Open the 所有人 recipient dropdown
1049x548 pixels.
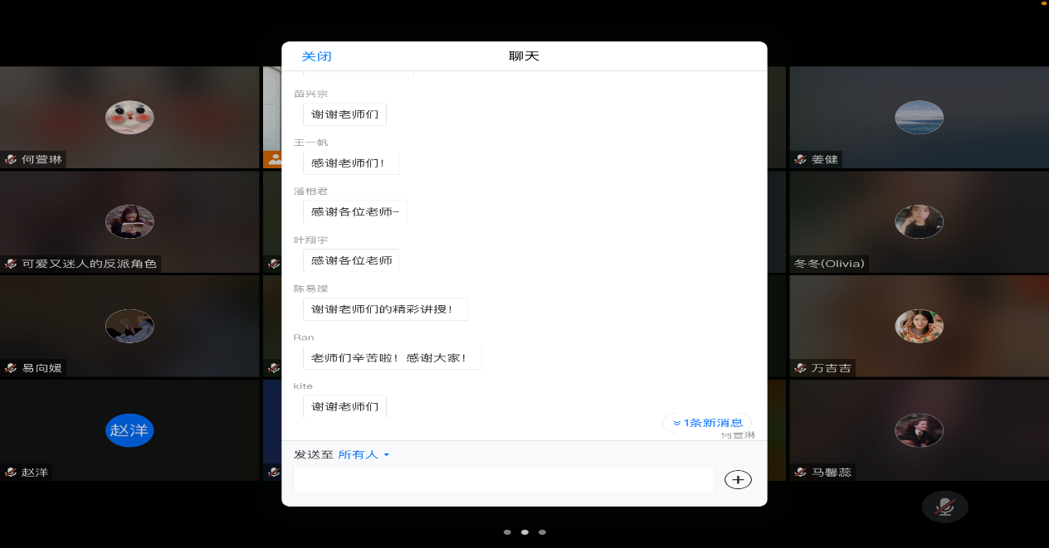pyautogui.click(x=363, y=454)
